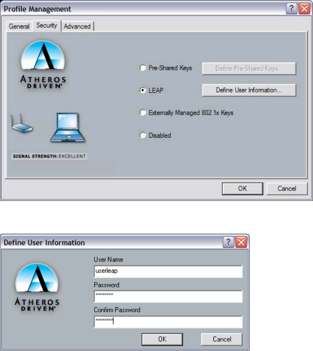This screenshot has width=313, height=351.
Task: Focus the Password field
Action: click(168, 297)
